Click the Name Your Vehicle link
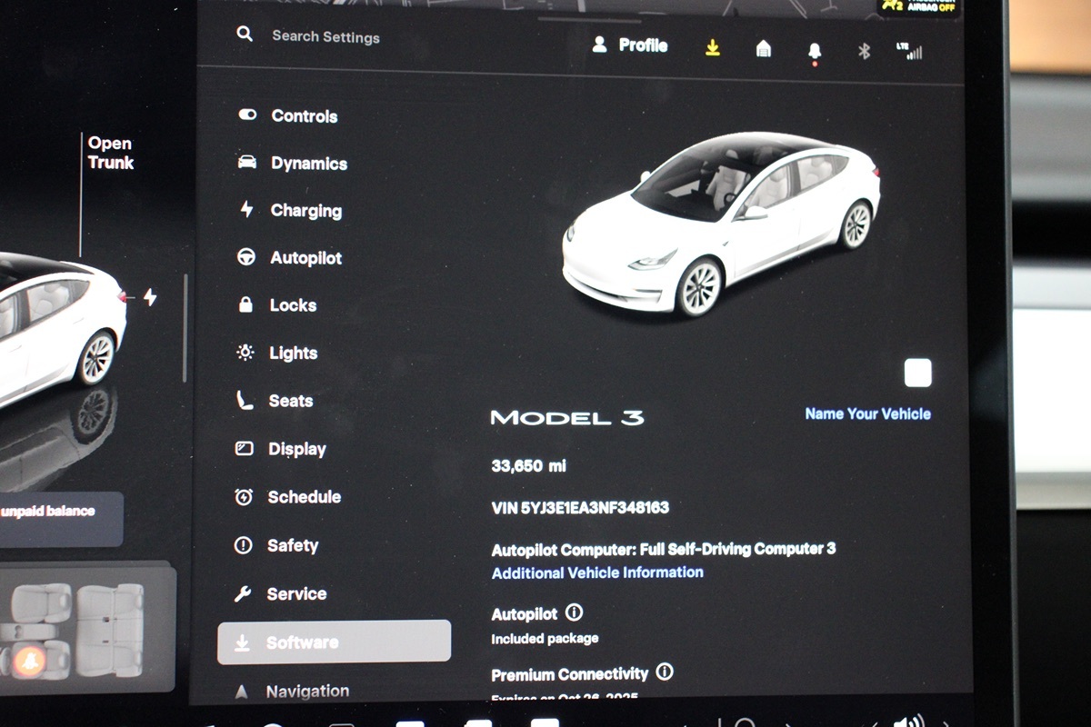This screenshot has width=1091, height=727. [x=866, y=413]
